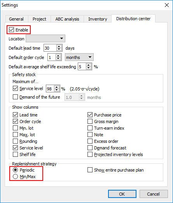Uncheck the Enable checkbox
Screen dimensions: 173x203
[11, 30]
